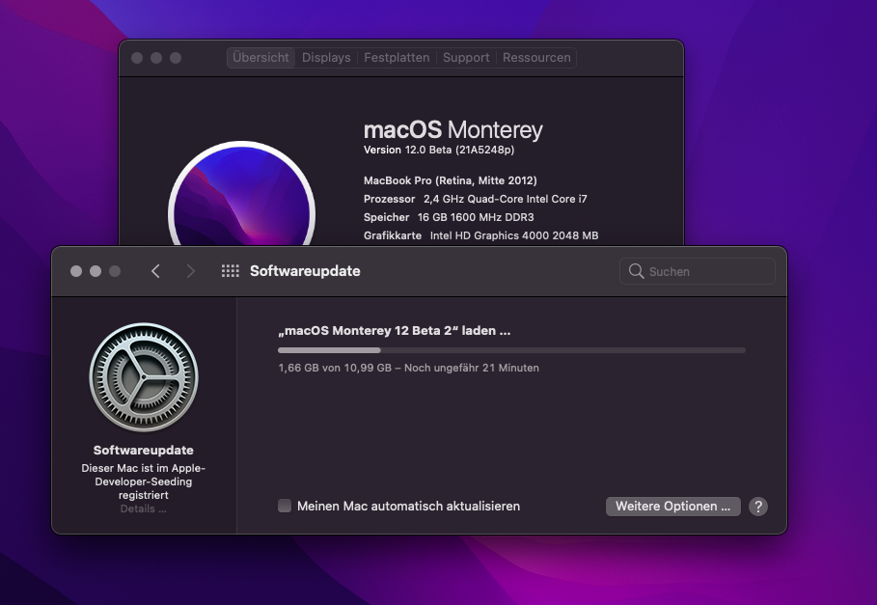877x605 pixels.
Task: Open Weitere Optionen … button
Action: click(672, 507)
